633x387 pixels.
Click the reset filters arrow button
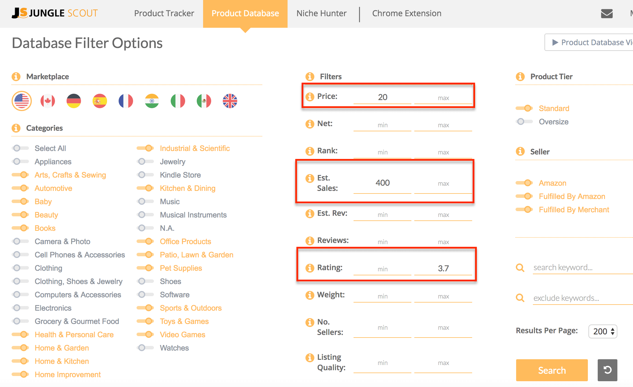tap(607, 370)
